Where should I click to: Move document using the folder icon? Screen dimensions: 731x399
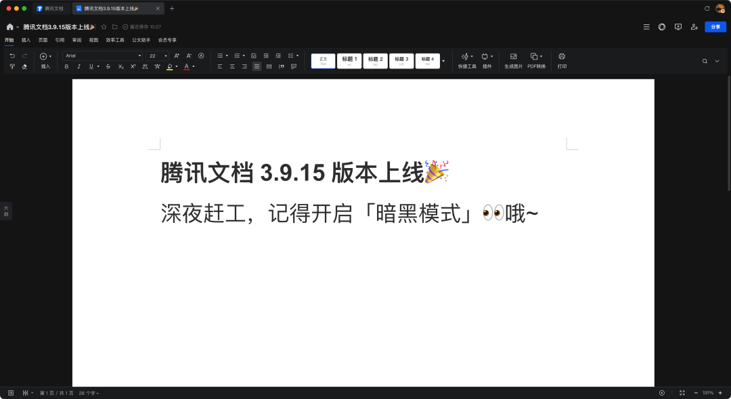114,27
